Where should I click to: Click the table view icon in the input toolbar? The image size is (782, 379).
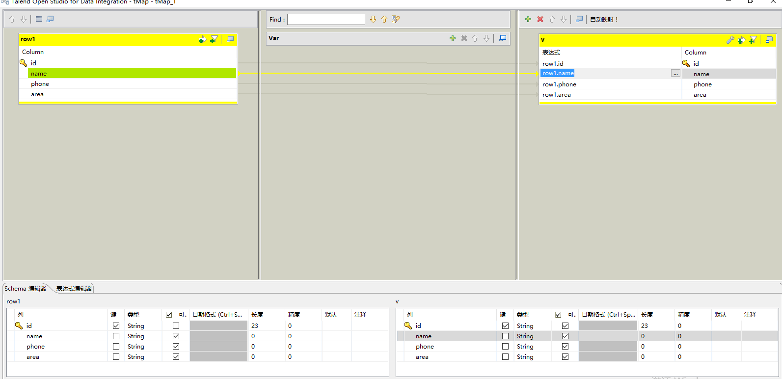39,19
